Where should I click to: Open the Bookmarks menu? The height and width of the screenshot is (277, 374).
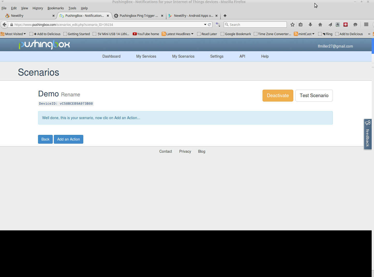tap(56, 8)
